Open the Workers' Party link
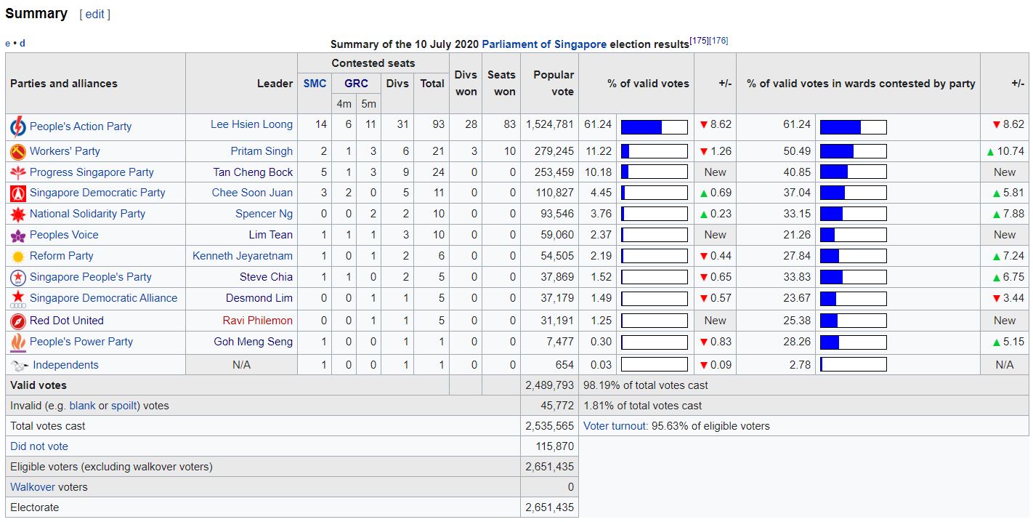 [65, 152]
